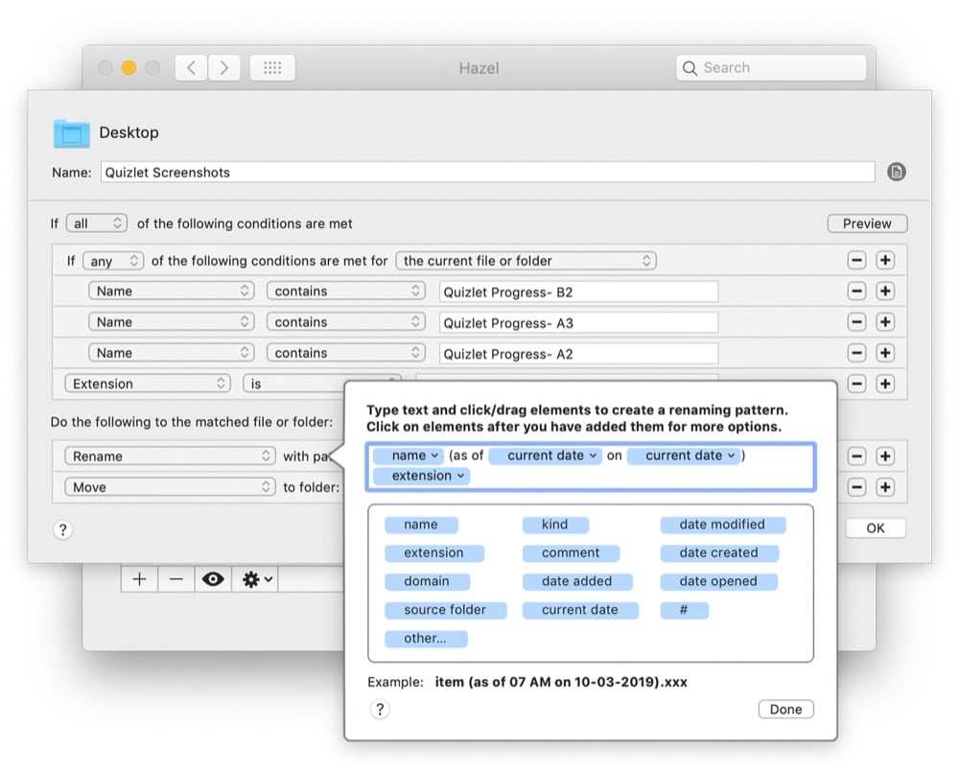The width and height of the screenshot is (959, 773).
Task: Add condition after 'Quizlet Progress- A3'
Action: tap(885, 321)
